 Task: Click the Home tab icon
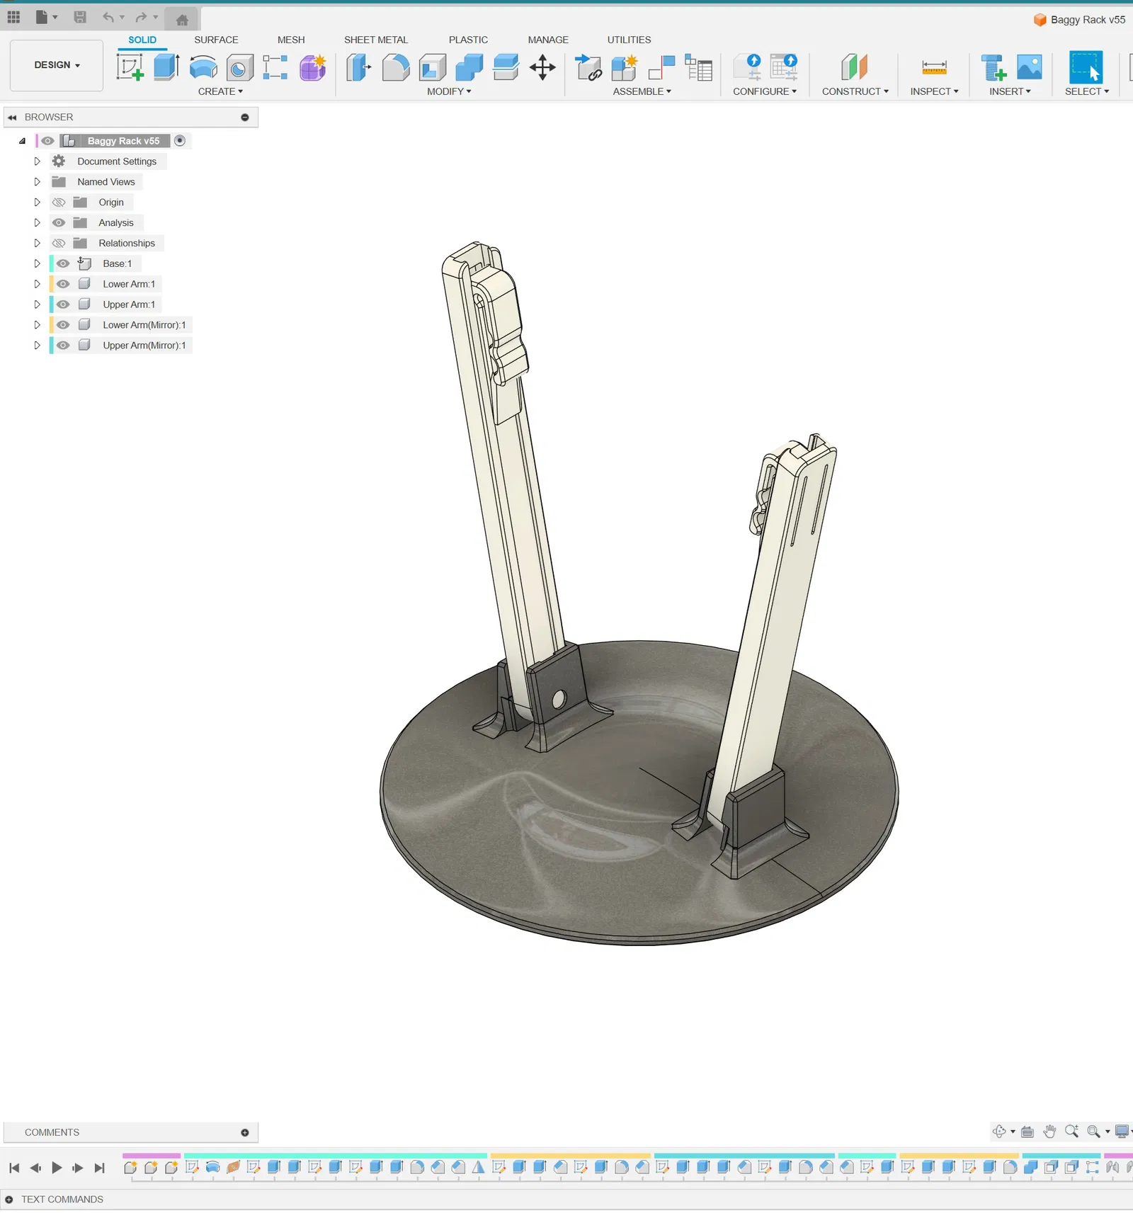[x=182, y=19]
